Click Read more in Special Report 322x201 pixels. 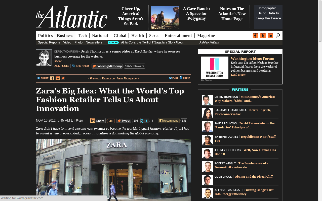[x=238, y=75]
